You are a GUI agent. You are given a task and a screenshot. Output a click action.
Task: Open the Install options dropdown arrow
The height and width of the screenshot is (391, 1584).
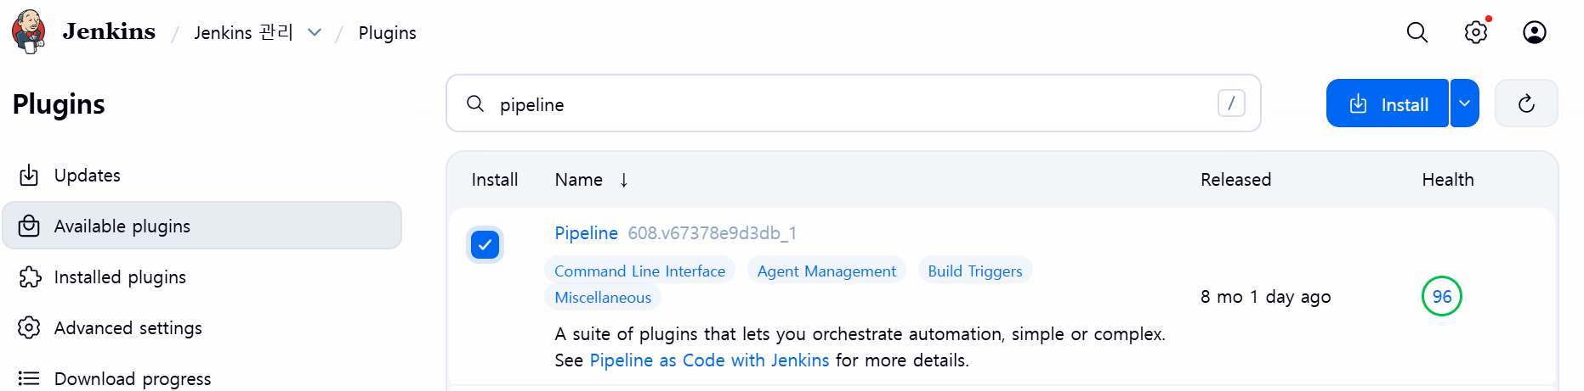tap(1464, 103)
